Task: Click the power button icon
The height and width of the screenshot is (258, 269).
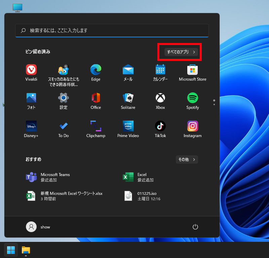Action: pyautogui.click(x=195, y=227)
